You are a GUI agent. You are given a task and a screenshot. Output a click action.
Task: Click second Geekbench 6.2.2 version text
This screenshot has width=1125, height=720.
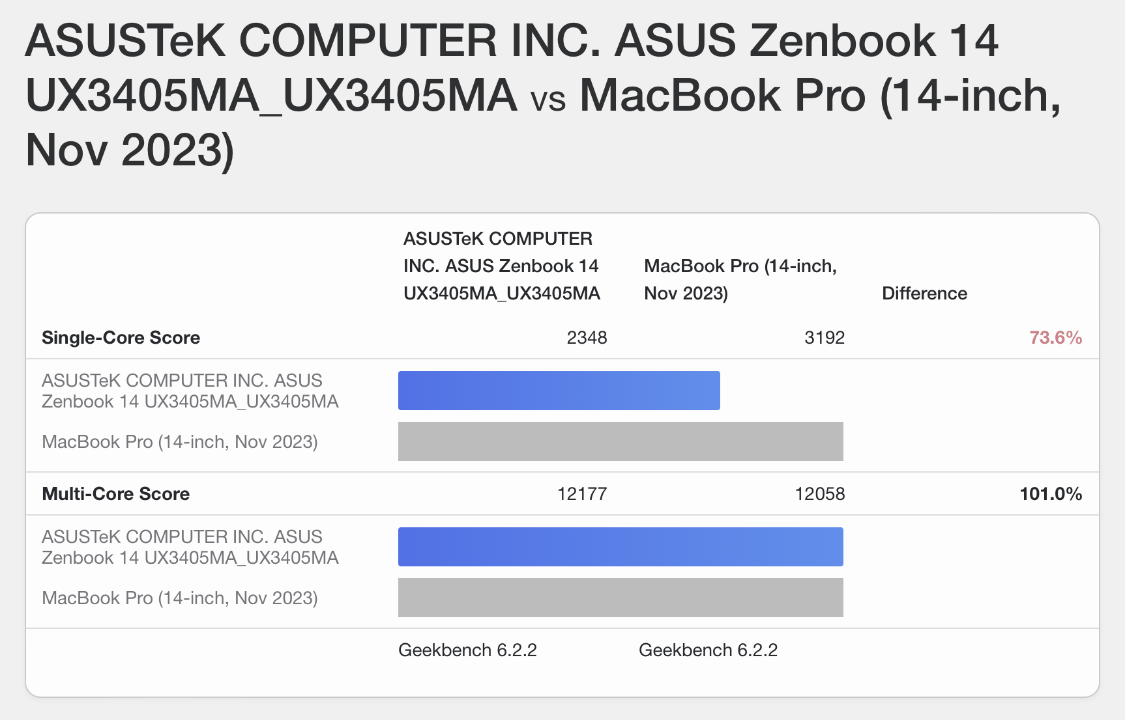708,650
